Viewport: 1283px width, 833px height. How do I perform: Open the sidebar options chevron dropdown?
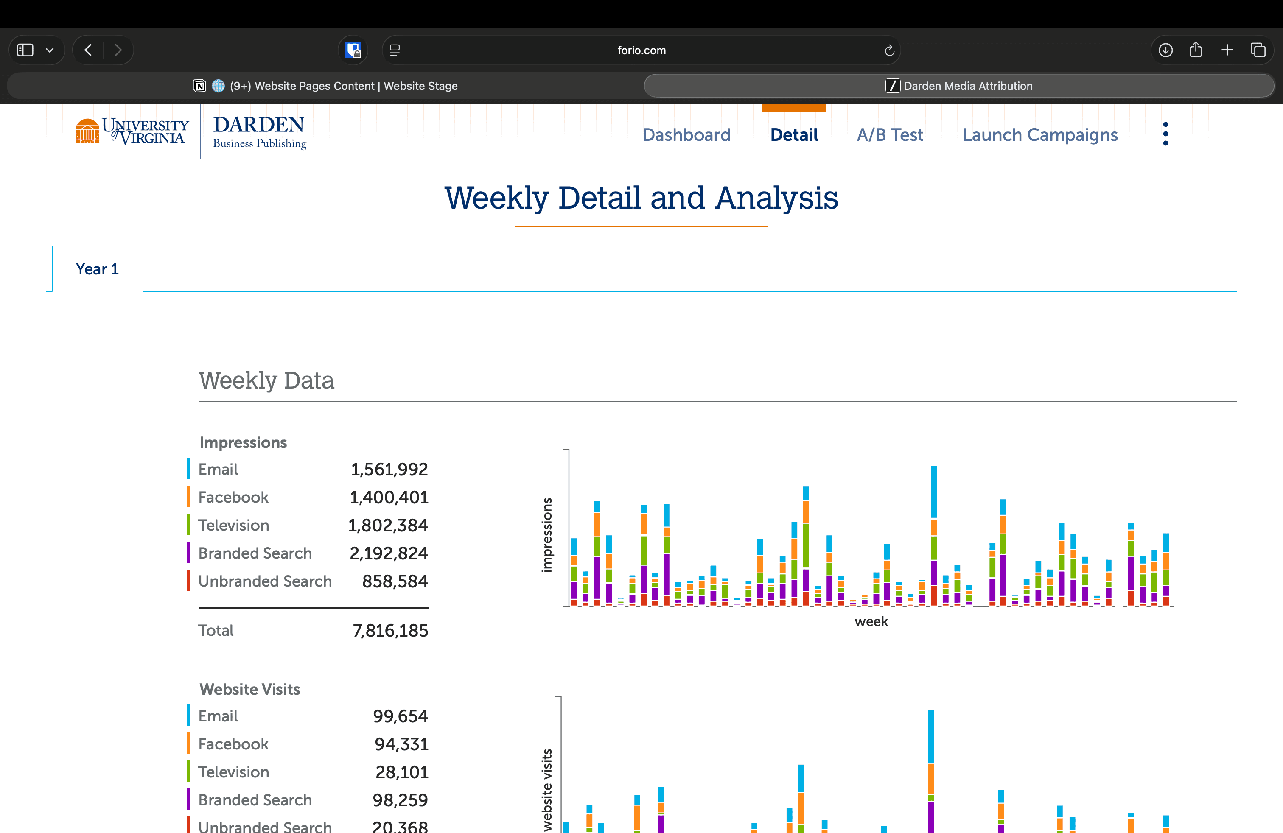coord(50,50)
